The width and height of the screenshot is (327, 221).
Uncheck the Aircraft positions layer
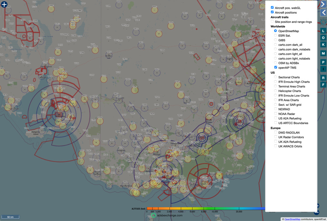coord(272,12)
